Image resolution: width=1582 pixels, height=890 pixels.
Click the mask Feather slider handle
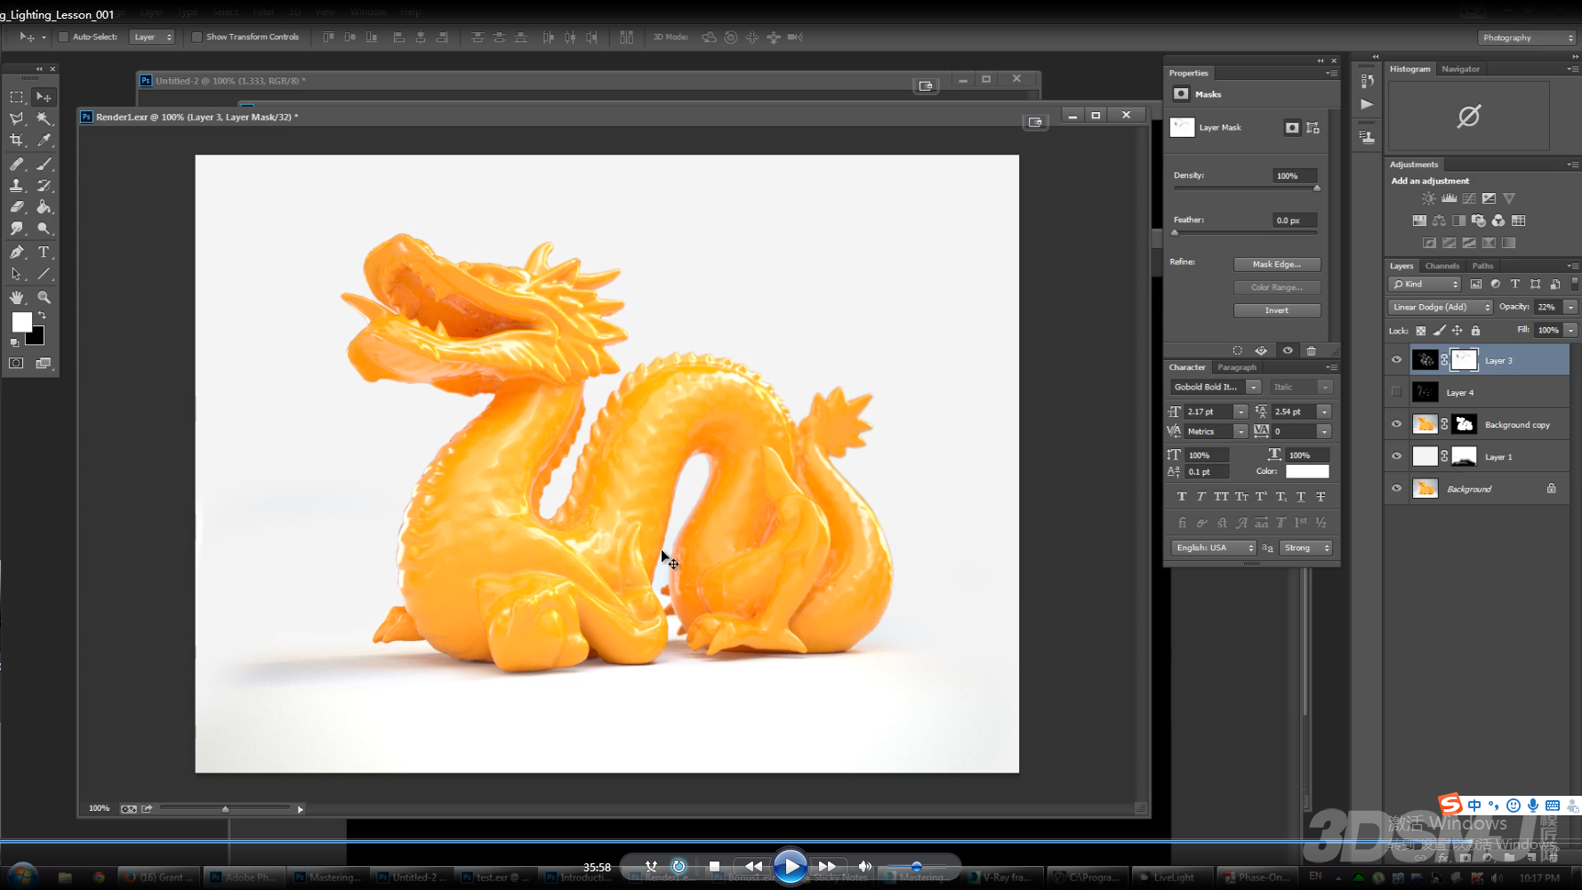pyautogui.click(x=1175, y=233)
